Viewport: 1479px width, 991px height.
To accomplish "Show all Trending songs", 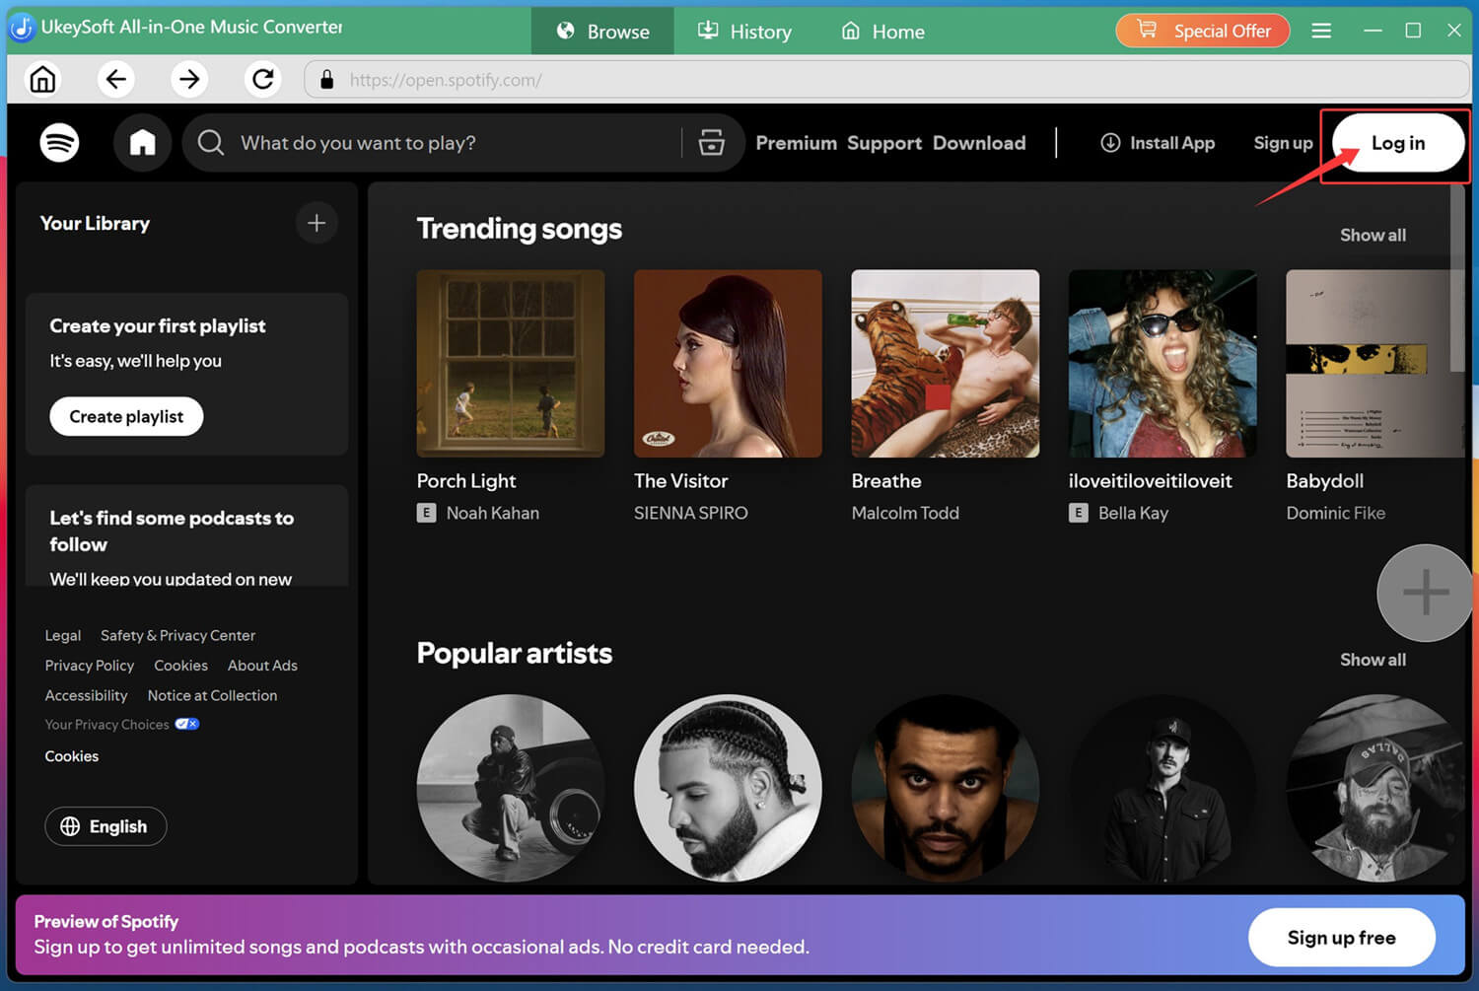I will pos(1373,235).
